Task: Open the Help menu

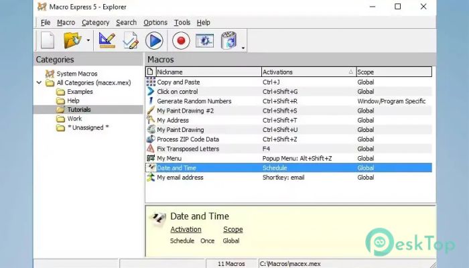Action: click(204, 22)
